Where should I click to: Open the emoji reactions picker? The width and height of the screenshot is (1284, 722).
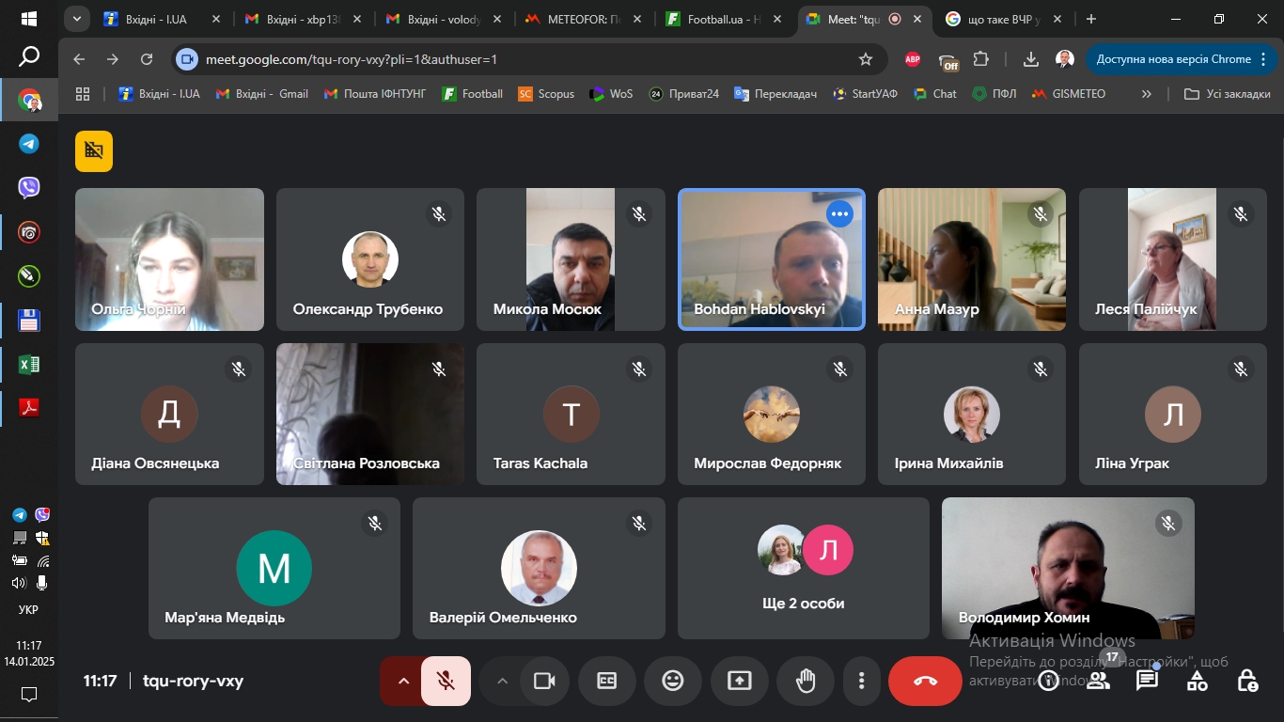pyautogui.click(x=673, y=681)
